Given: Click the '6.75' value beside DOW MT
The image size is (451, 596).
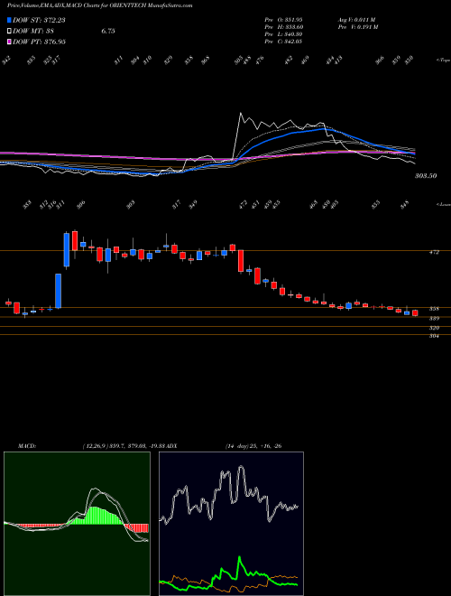Looking at the screenshot, I should [108, 31].
